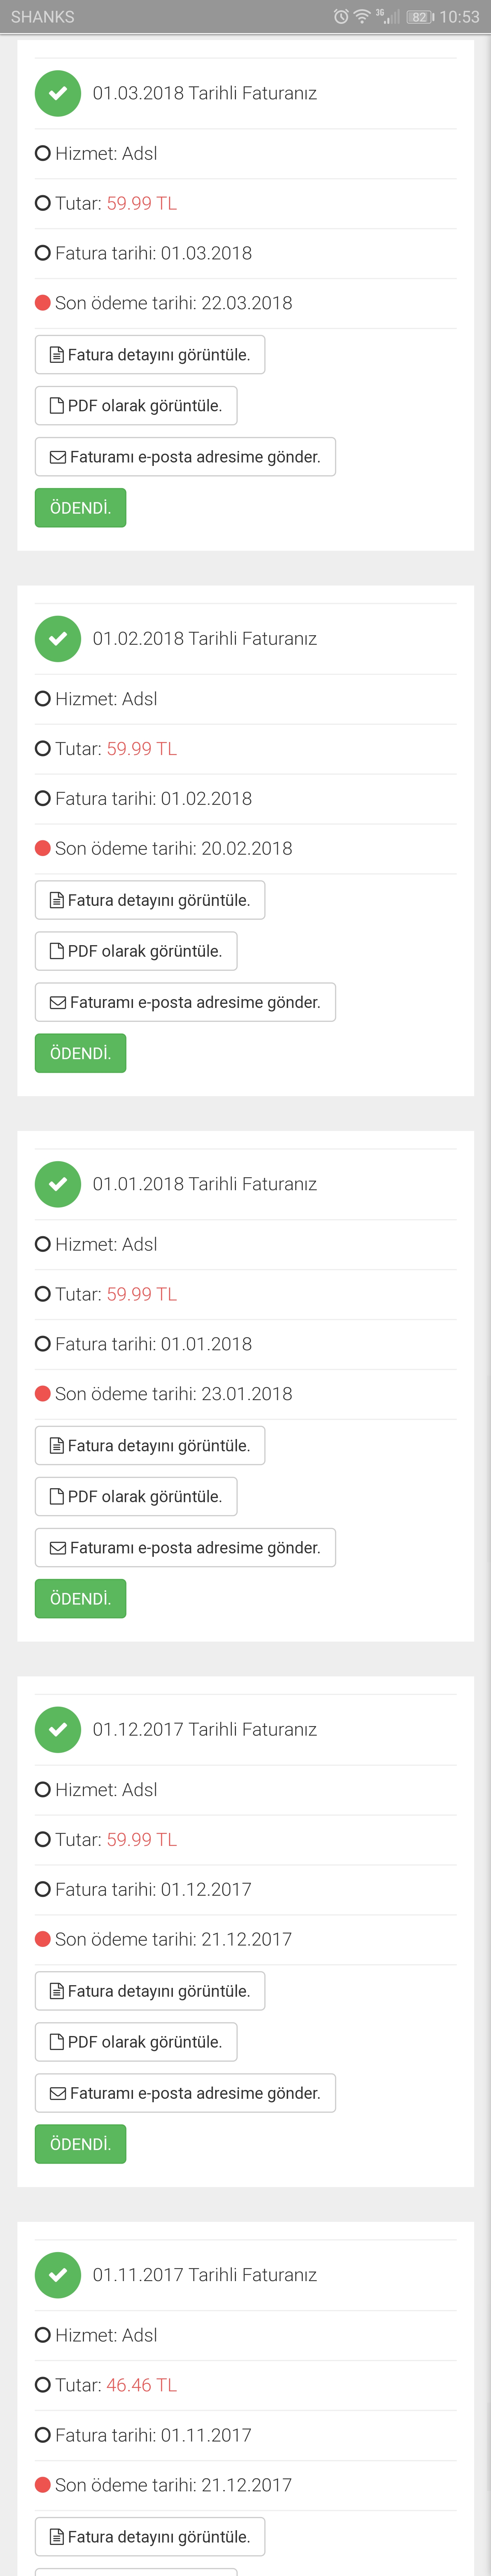View the 01.02.2018 invoice as PDF
Viewport: 491px width, 2576px height.
136,951
